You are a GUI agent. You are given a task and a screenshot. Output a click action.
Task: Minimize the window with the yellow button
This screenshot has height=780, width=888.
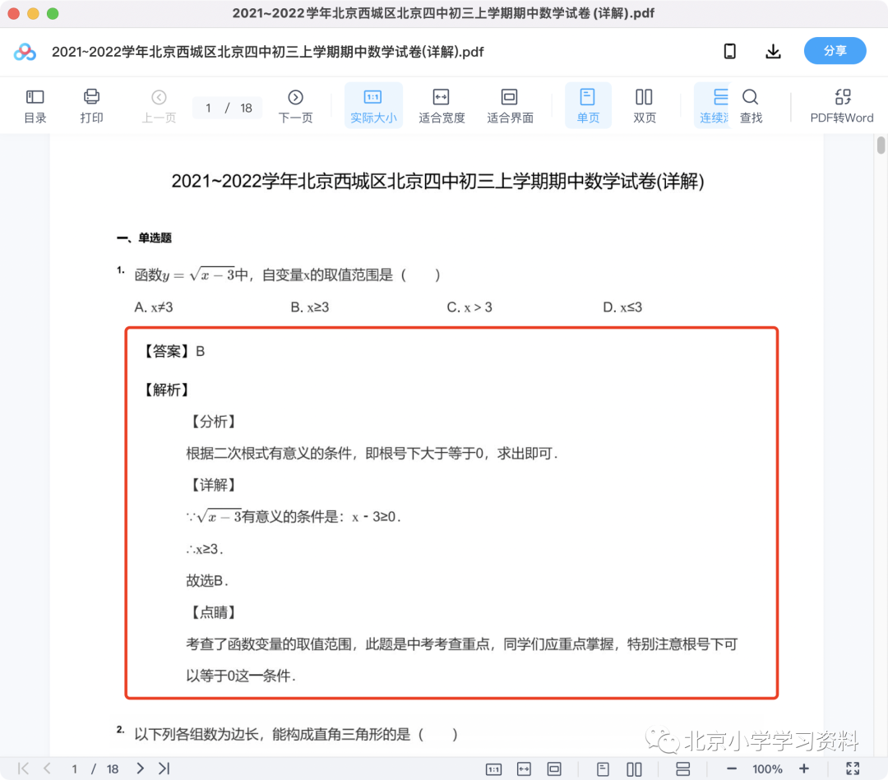33,14
